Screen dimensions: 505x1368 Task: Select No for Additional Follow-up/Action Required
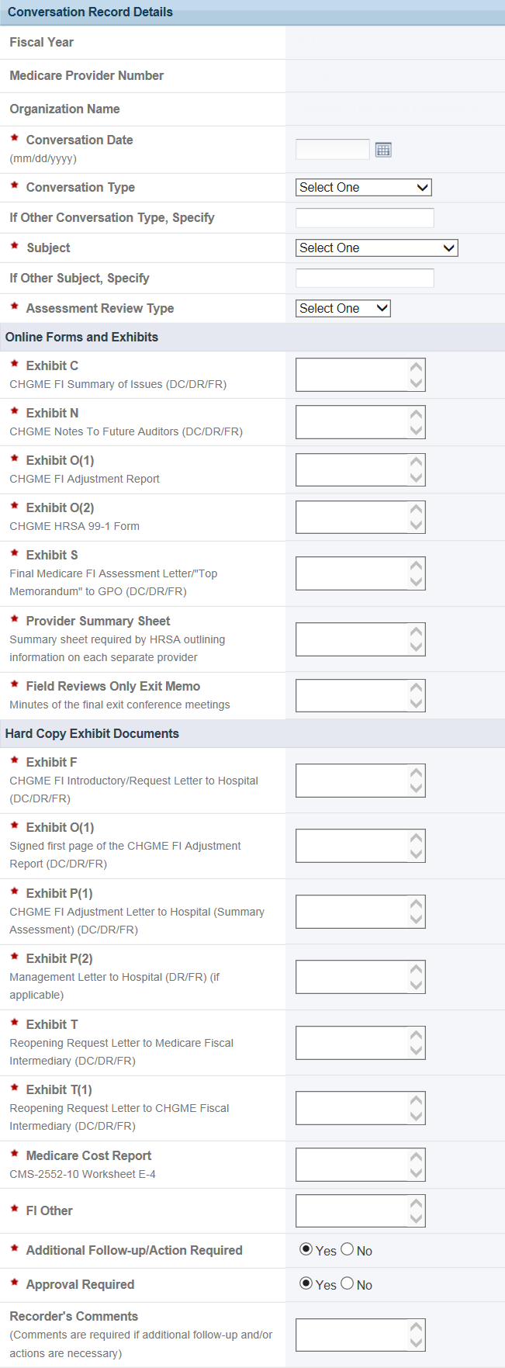point(348,1249)
